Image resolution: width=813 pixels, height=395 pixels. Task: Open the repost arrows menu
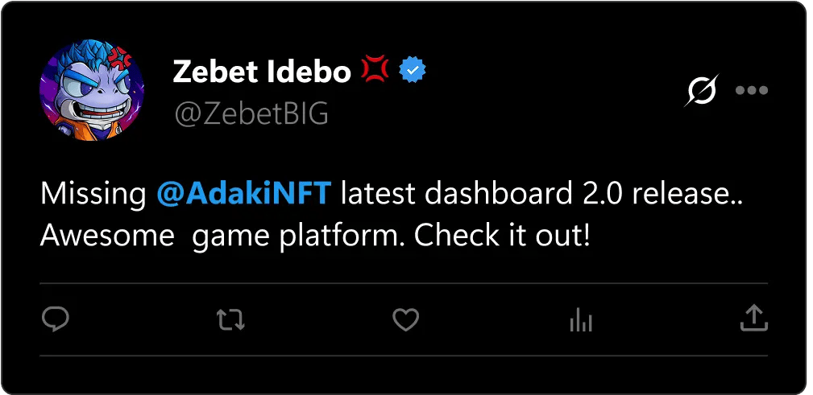[230, 319]
